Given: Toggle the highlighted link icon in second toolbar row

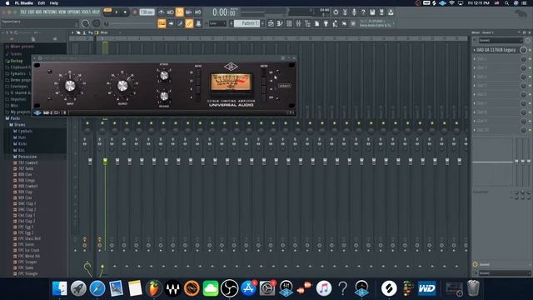Looking at the screenshot, I should point(189,23).
